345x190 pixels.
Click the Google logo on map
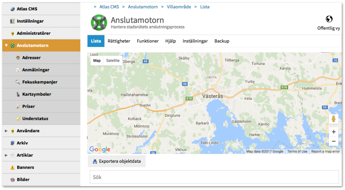(100, 149)
